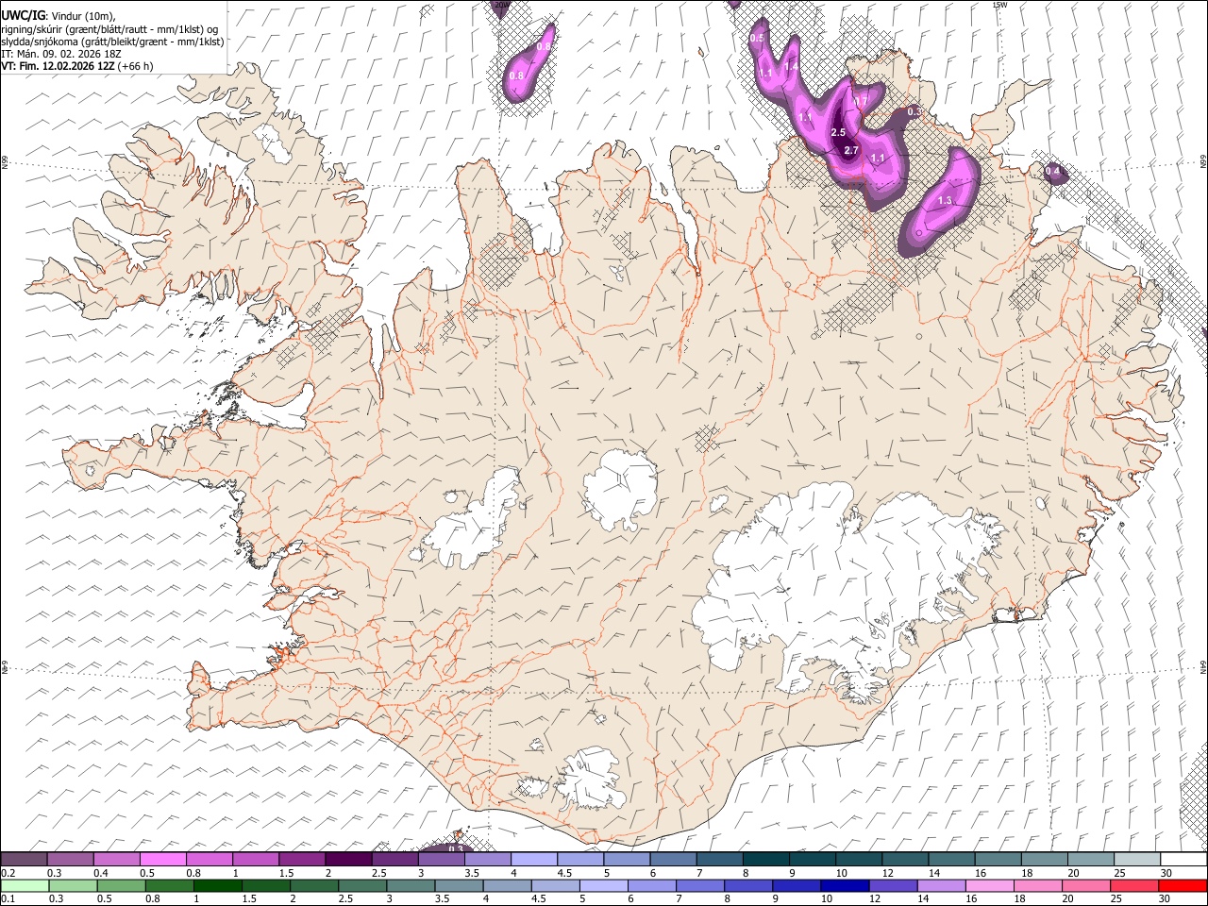Viewport: 1208px width, 906px height.
Task: Select upper legend white swatch after 30
Action: (x=1183, y=859)
